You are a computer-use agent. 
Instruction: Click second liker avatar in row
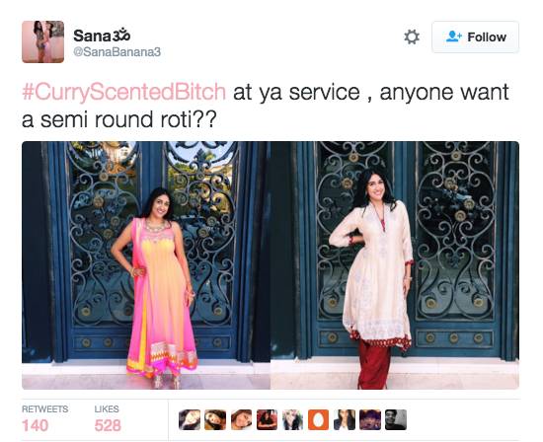(215, 420)
